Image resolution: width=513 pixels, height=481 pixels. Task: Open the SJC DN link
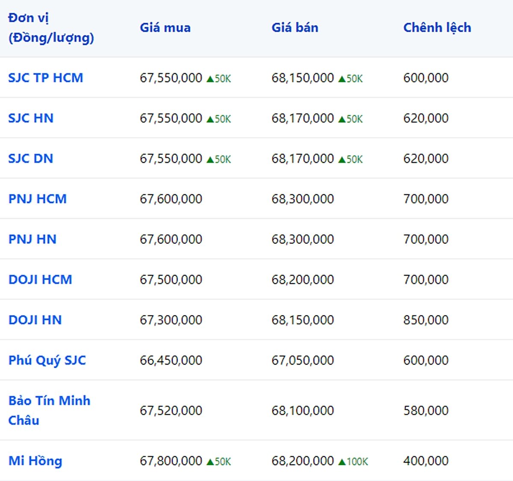(31, 159)
